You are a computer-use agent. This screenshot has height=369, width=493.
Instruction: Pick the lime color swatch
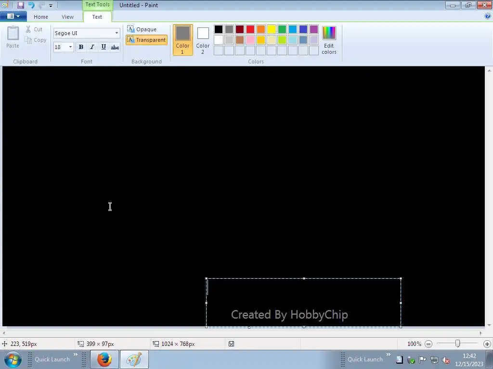[x=282, y=40]
